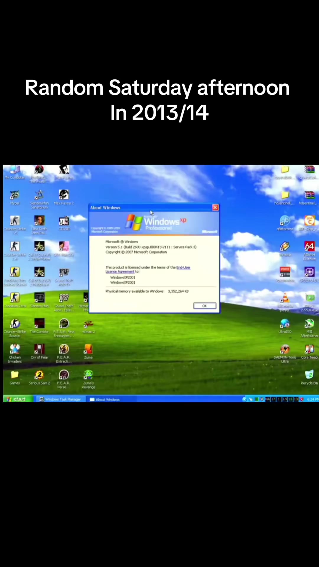This screenshot has height=567, width=319.
Task: Switch to Windows Task Manager in taskbar
Action: (60, 400)
